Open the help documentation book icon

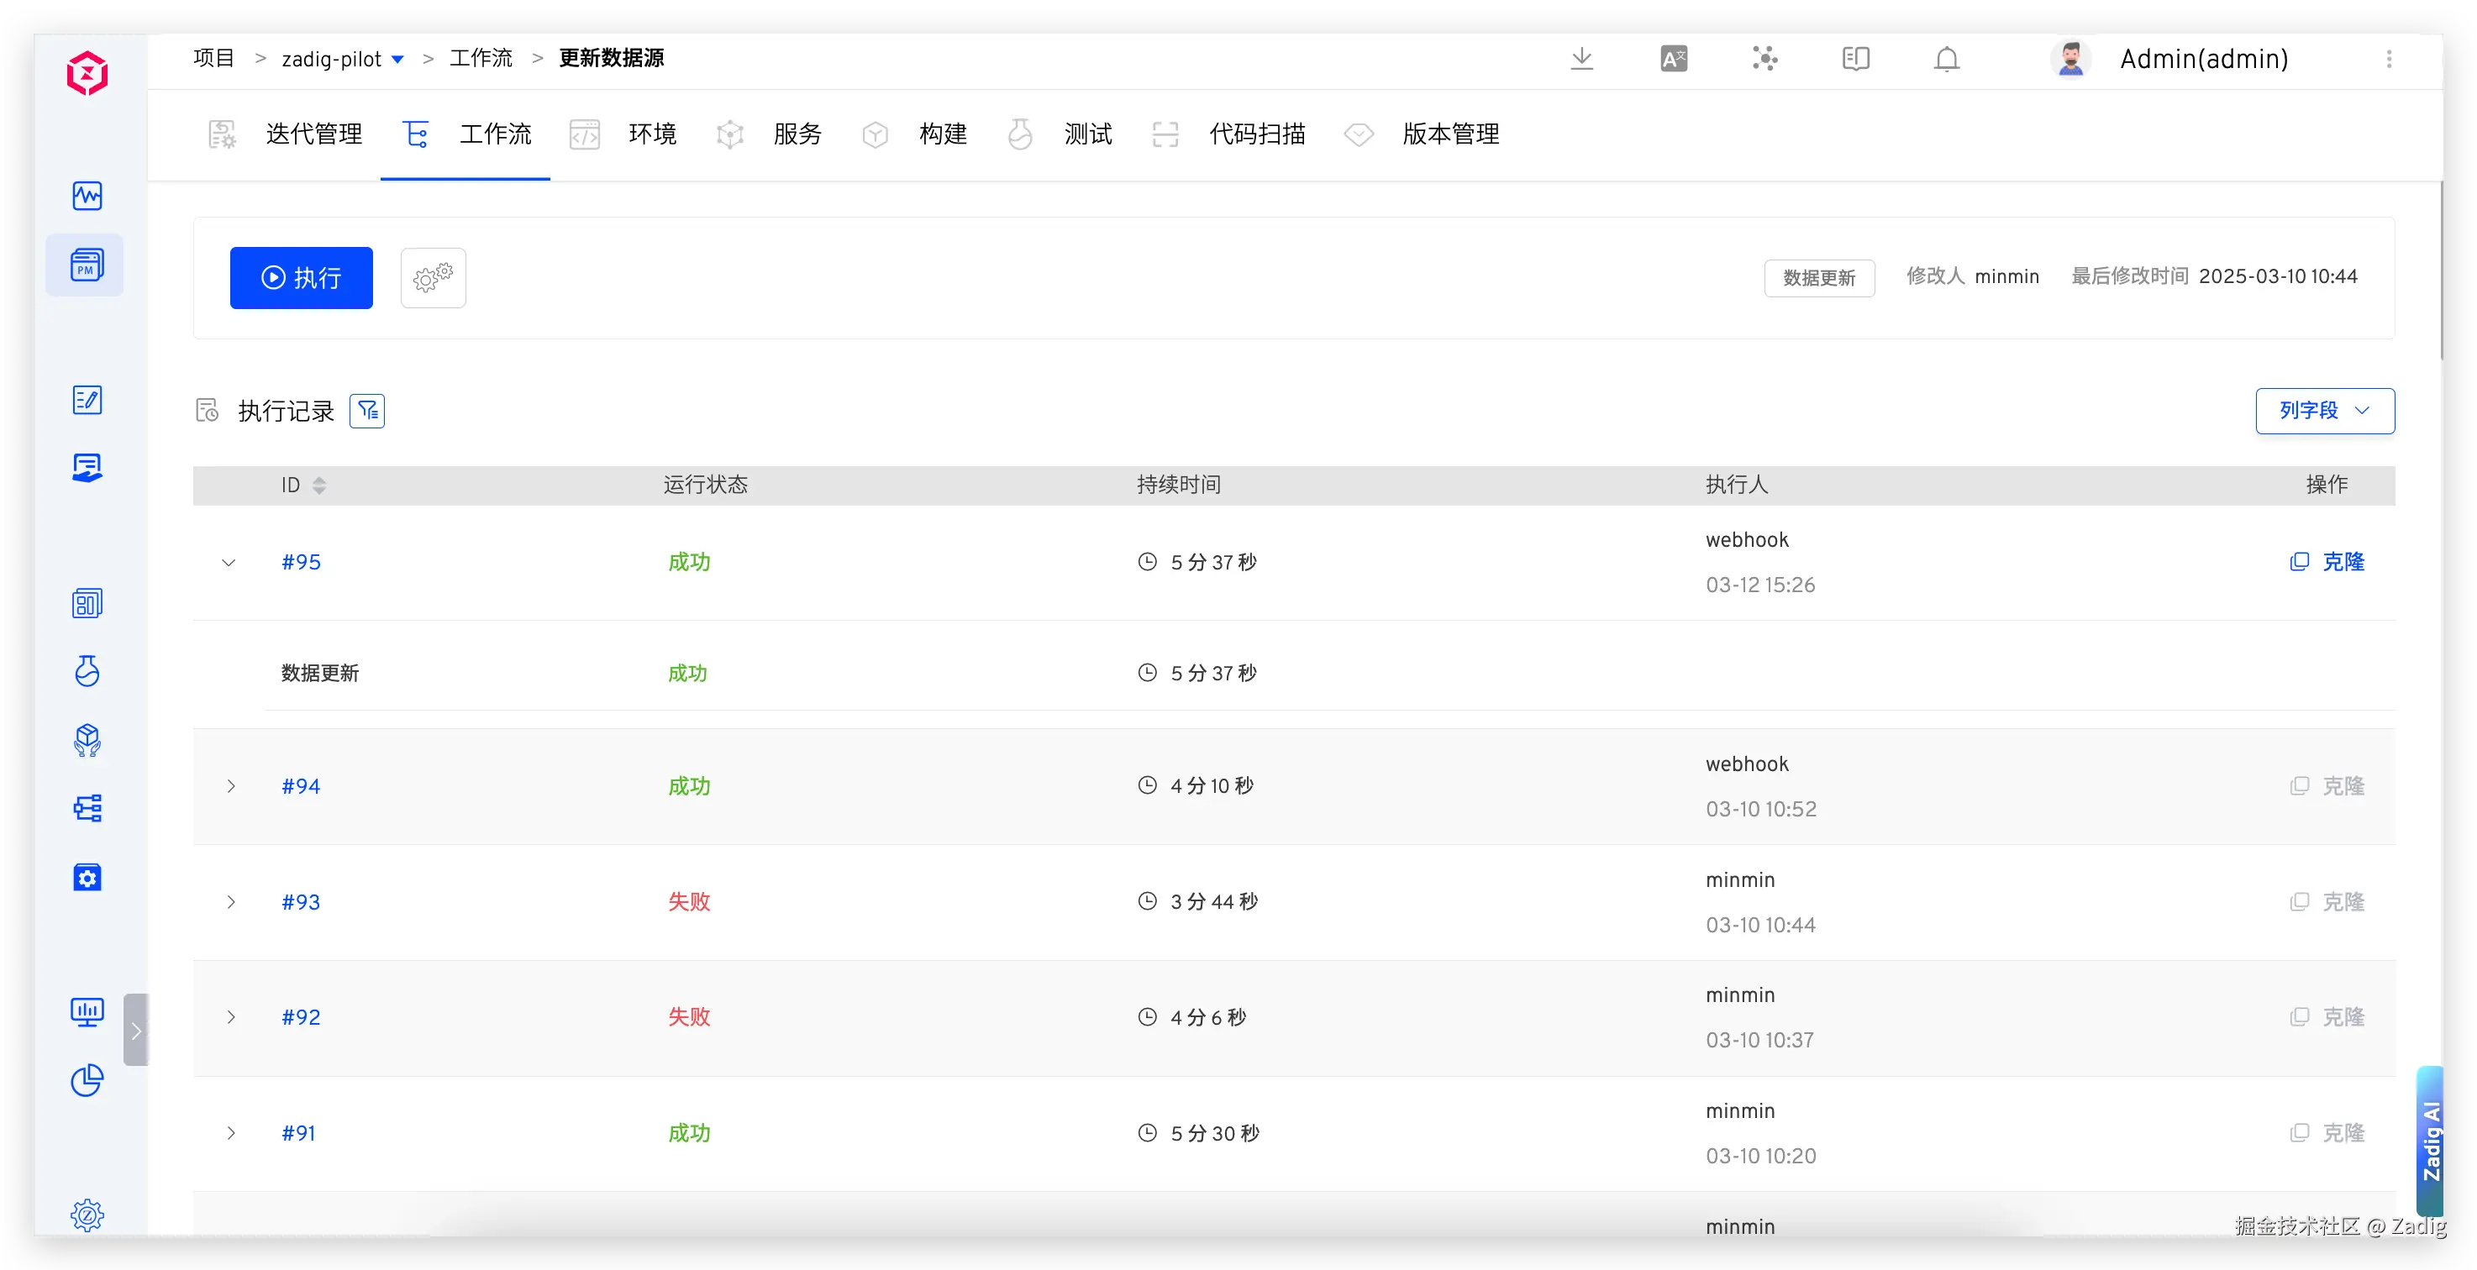(1856, 59)
